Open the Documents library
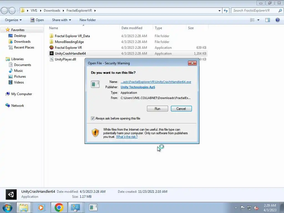This screenshot has width=284, height=213. pyautogui.click(x=22, y=65)
